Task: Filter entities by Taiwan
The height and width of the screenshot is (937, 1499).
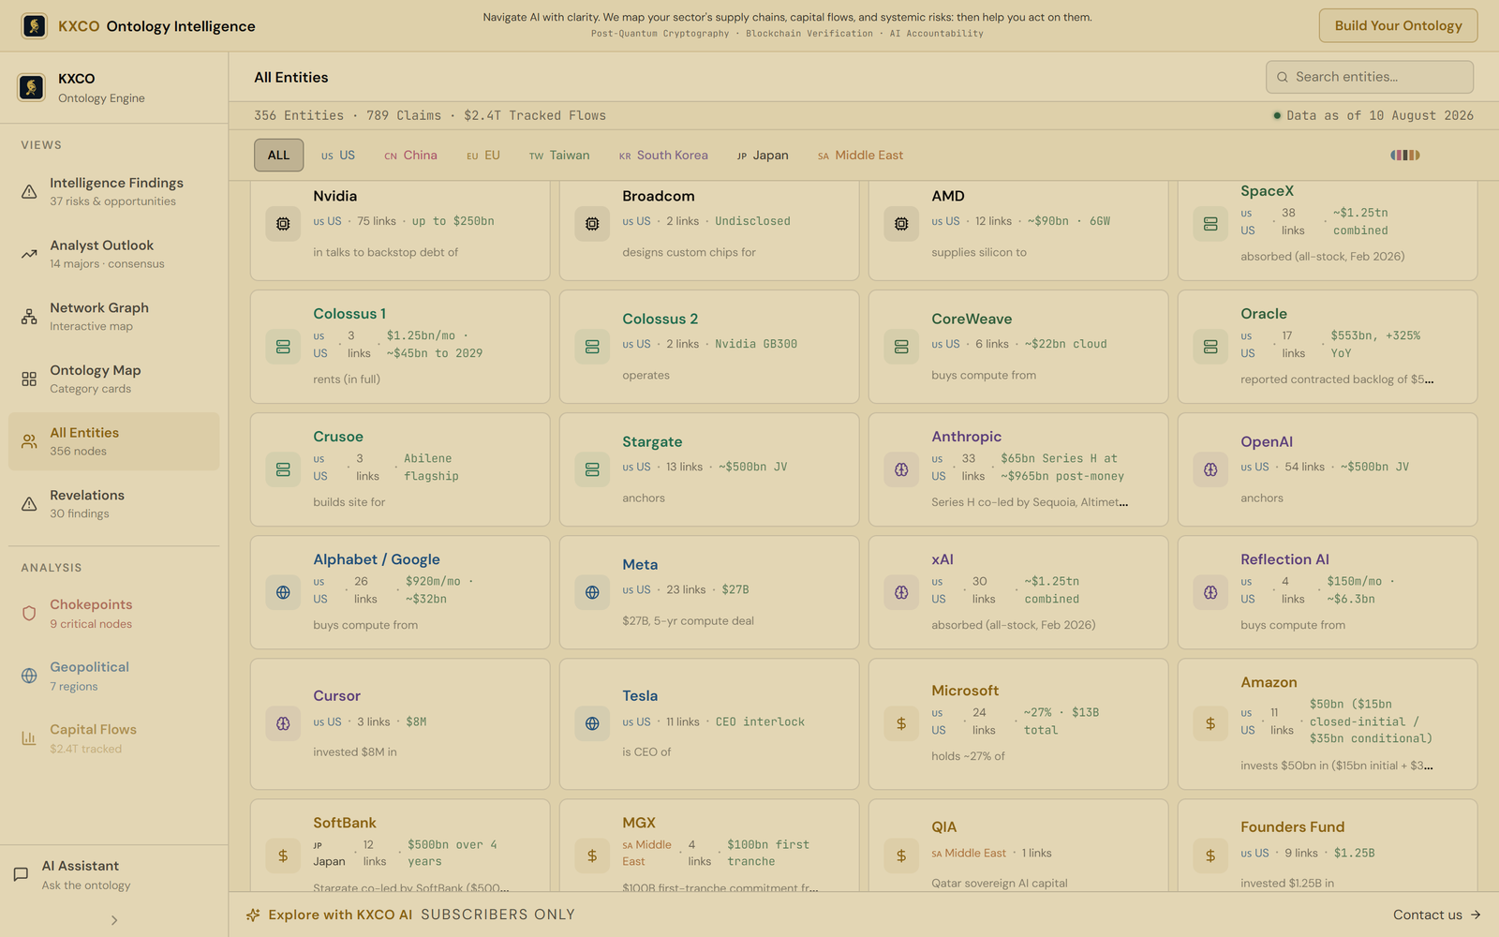Action: click(x=559, y=156)
